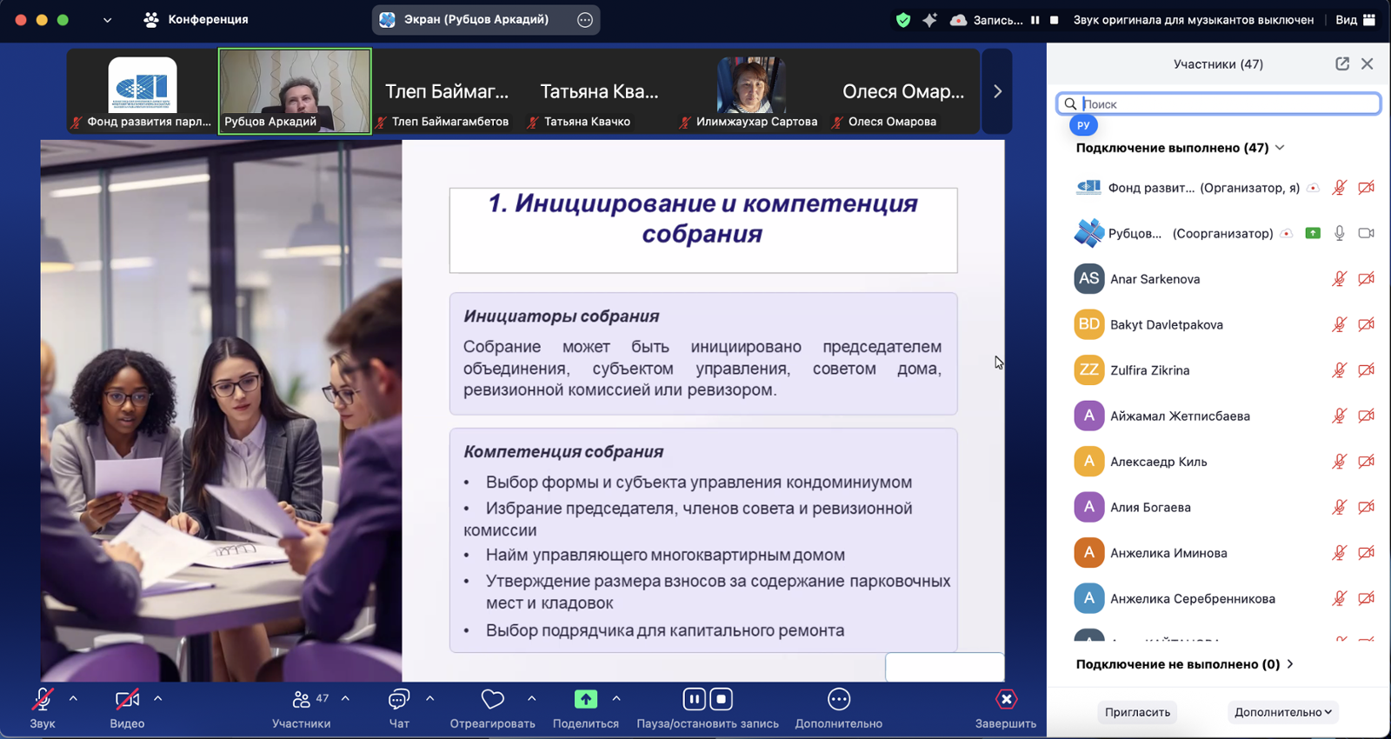The image size is (1391, 739).
Task: Pop out the participants panel
Action: pos(1342,63)
